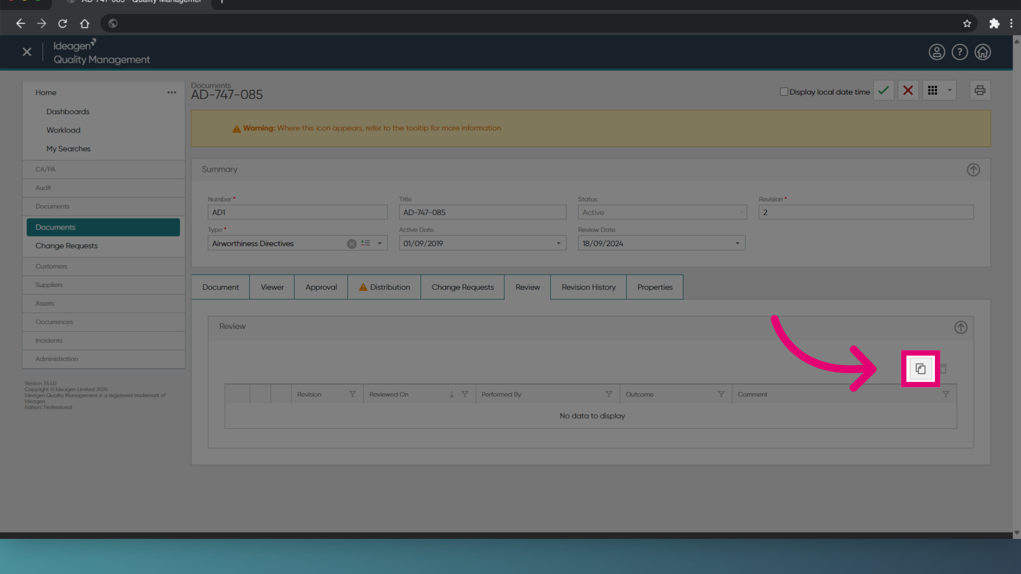
Task: Click the browser back arrow
Action: (x=20, y=23)
